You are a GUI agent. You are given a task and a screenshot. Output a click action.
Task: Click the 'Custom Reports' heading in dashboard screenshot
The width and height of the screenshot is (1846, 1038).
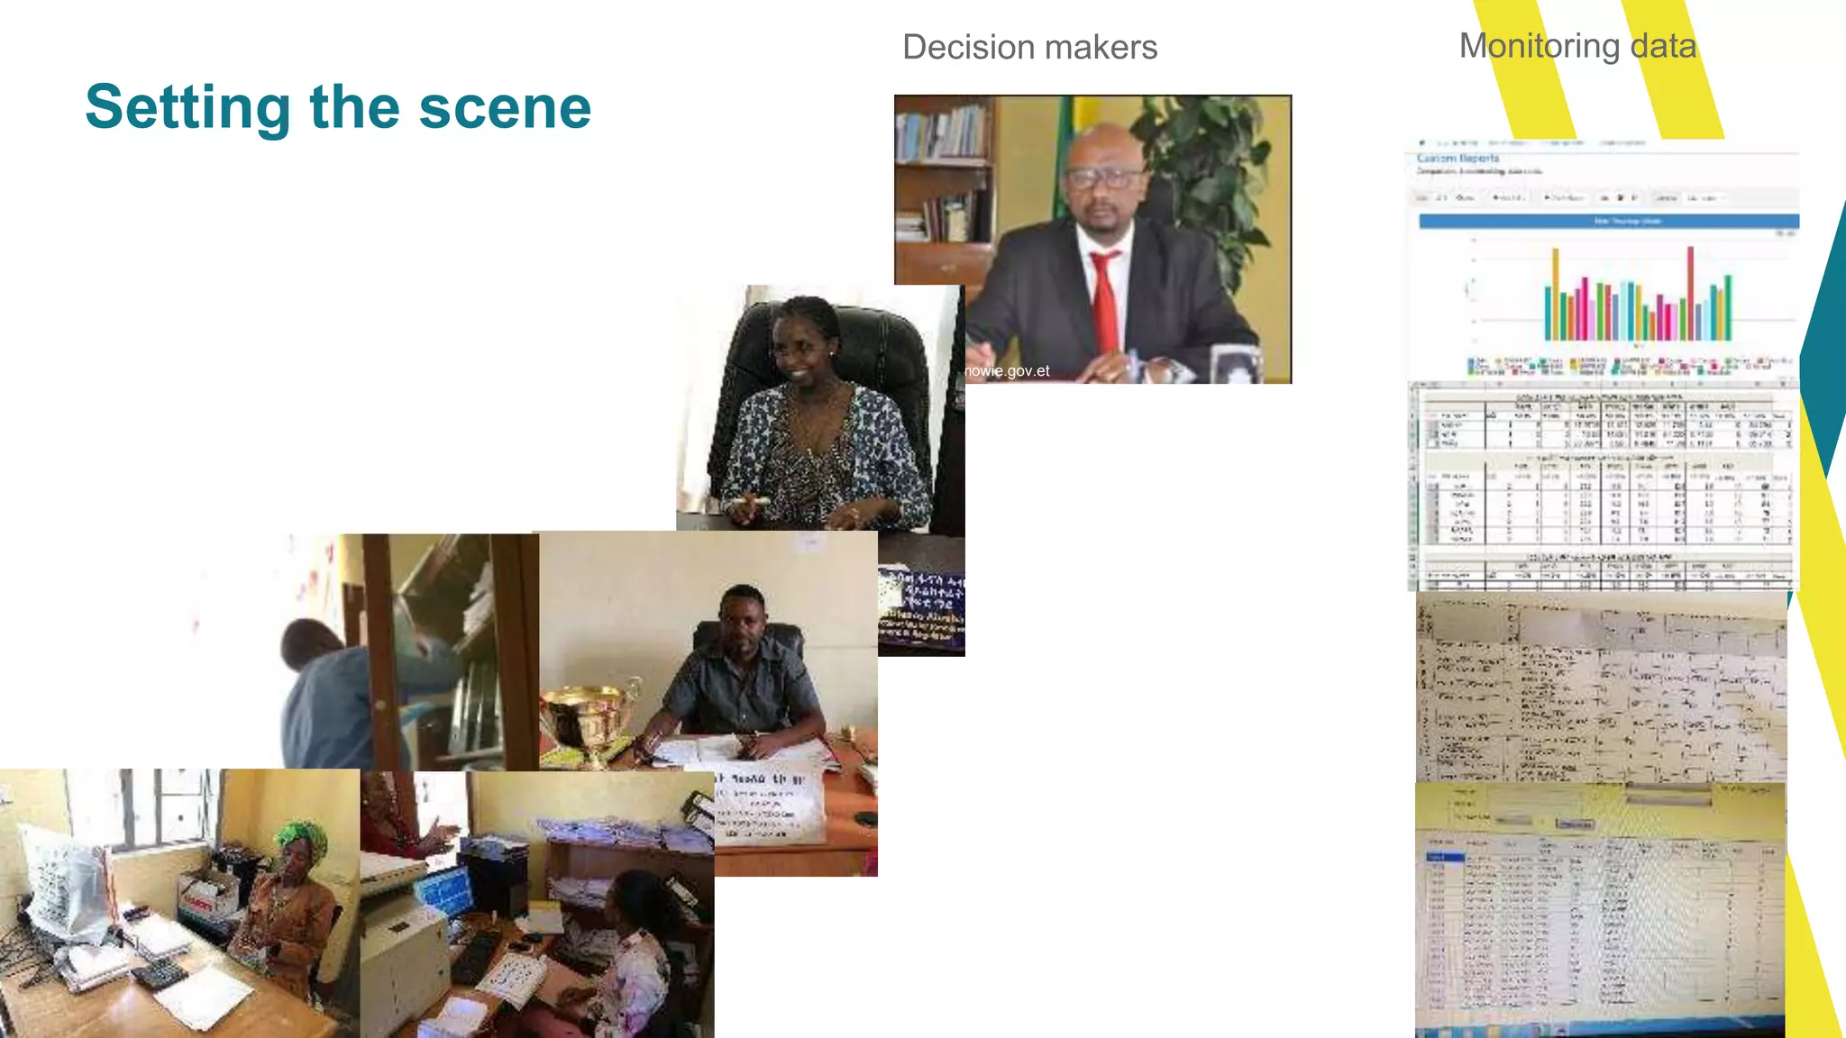[x=1458, y=158]
